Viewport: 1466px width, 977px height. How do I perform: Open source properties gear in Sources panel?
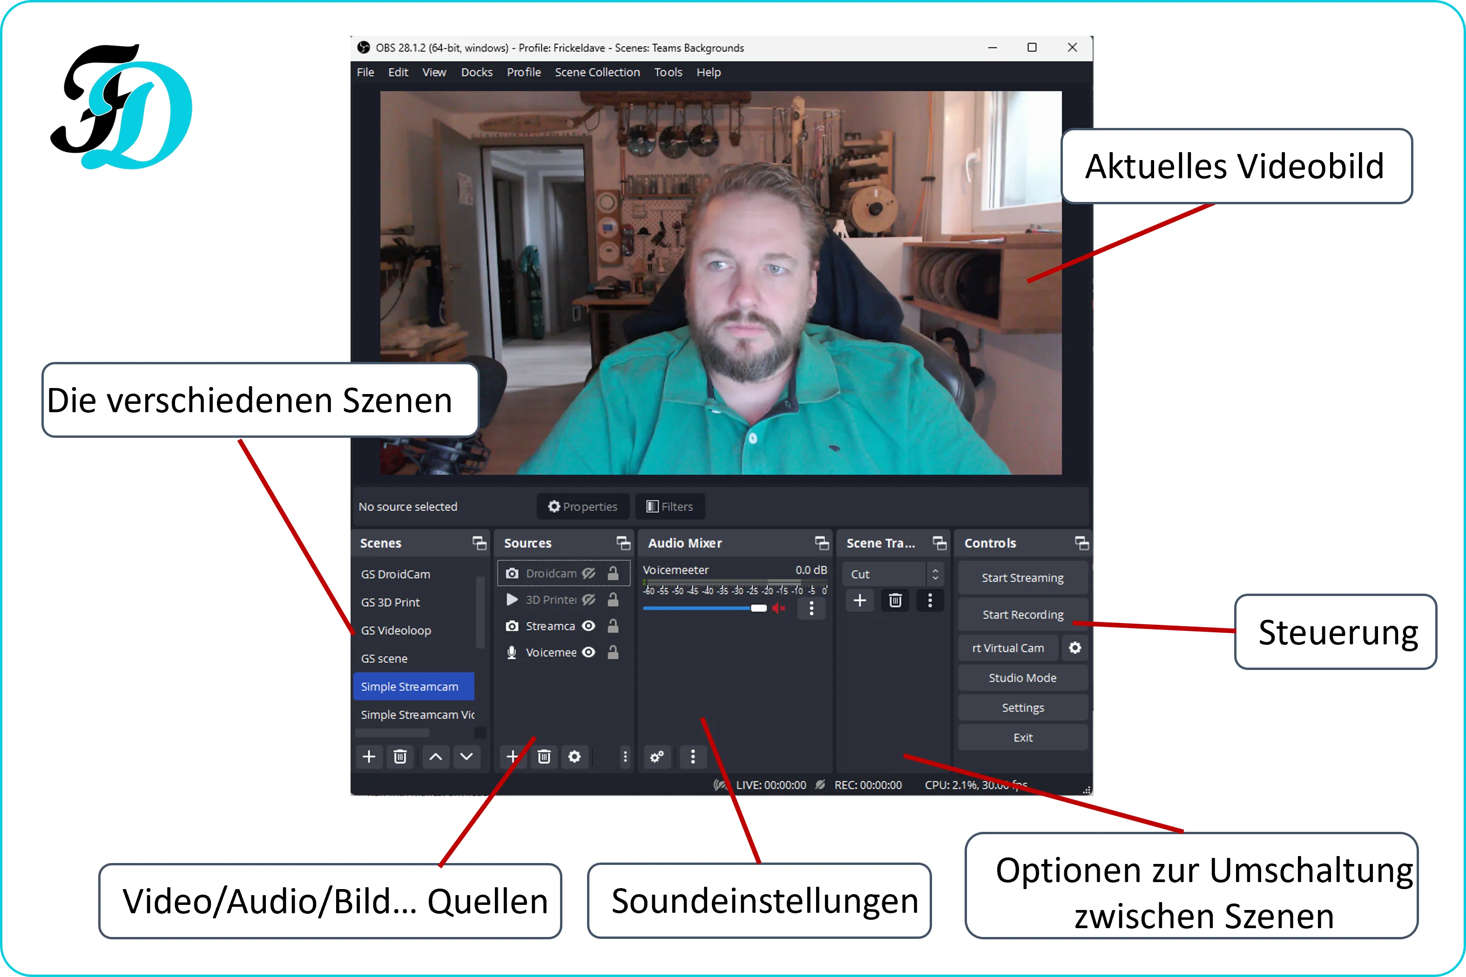click(x=574, y=756)
